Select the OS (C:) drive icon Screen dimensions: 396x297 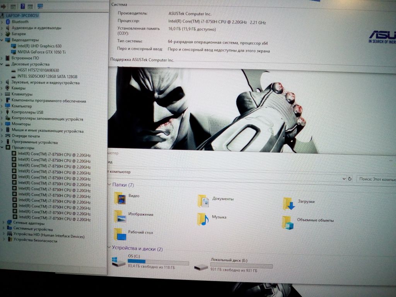(x=119, y=262)
